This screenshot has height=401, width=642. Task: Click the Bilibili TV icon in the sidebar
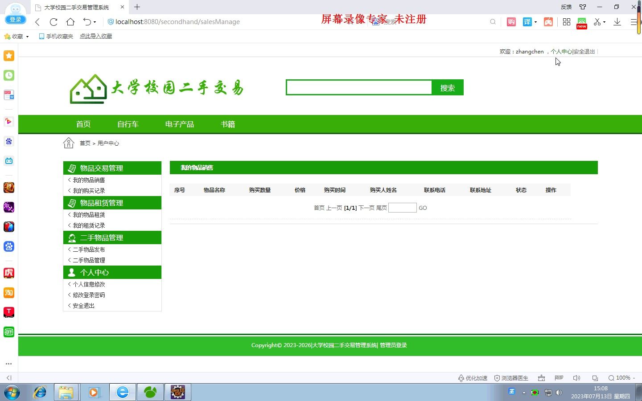(8, 161)
